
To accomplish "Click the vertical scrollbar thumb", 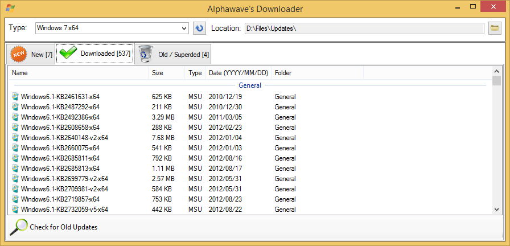I will point(496,80).
